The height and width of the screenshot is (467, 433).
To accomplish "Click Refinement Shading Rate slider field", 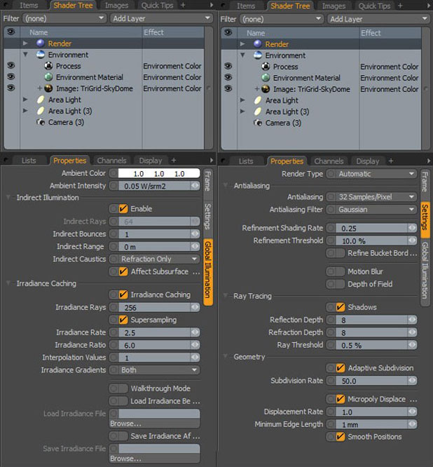I will 372,228.
